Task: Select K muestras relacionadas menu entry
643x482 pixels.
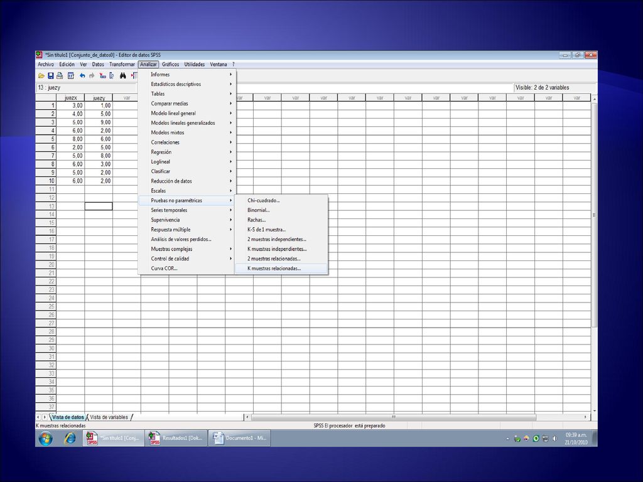Action: coord(281,269)
